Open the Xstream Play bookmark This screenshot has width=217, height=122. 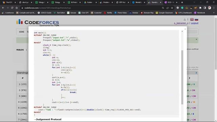coord(147,13)
